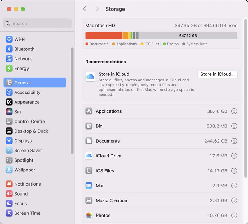Screen dimensions: 248x224
Task: Click the Wi-Fi icon in sidebar
Action: 9,39
